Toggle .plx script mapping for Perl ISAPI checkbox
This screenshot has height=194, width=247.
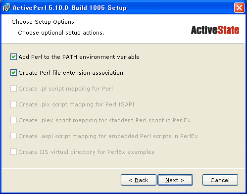(x=13, y=104)
